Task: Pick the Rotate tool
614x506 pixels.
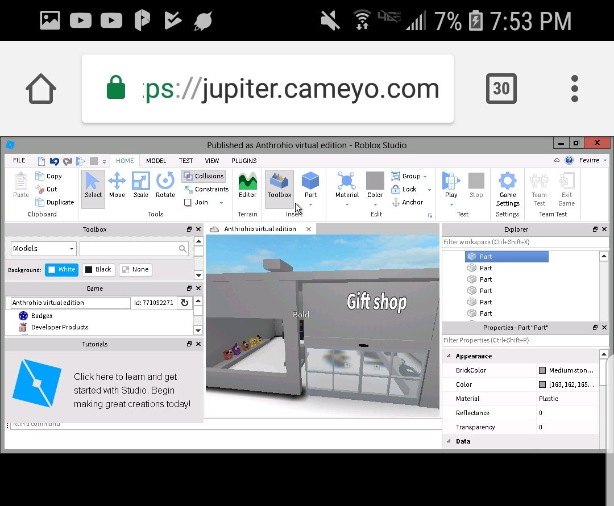Action: 165,185
